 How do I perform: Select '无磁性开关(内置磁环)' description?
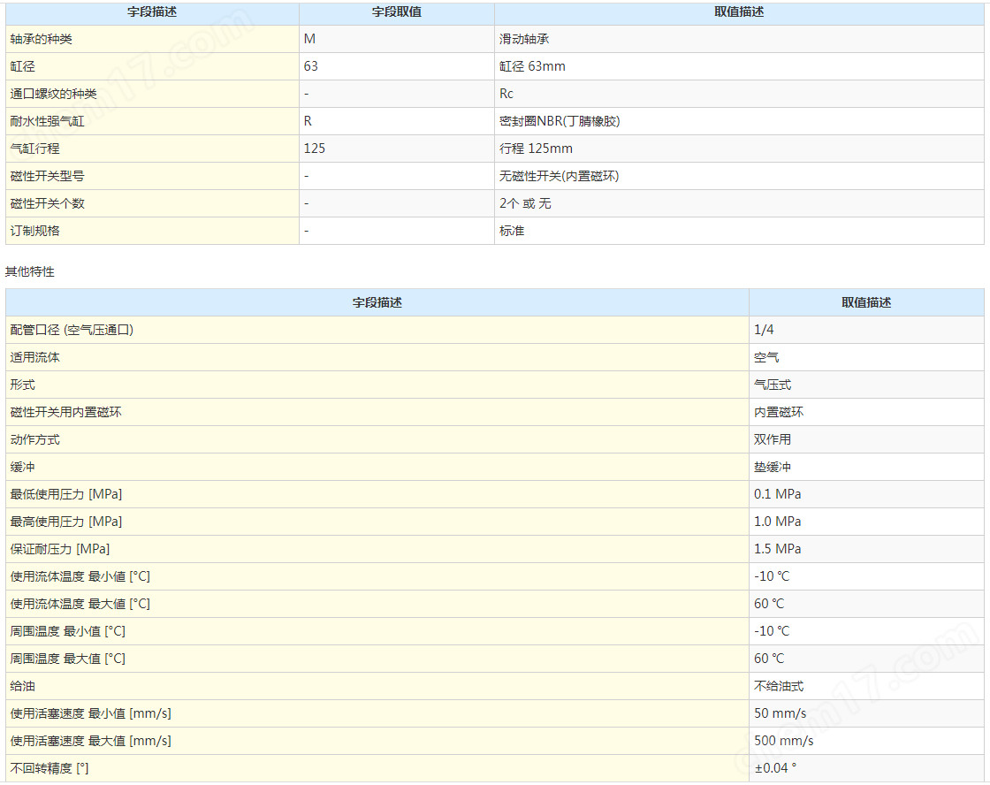click(739, 176)
